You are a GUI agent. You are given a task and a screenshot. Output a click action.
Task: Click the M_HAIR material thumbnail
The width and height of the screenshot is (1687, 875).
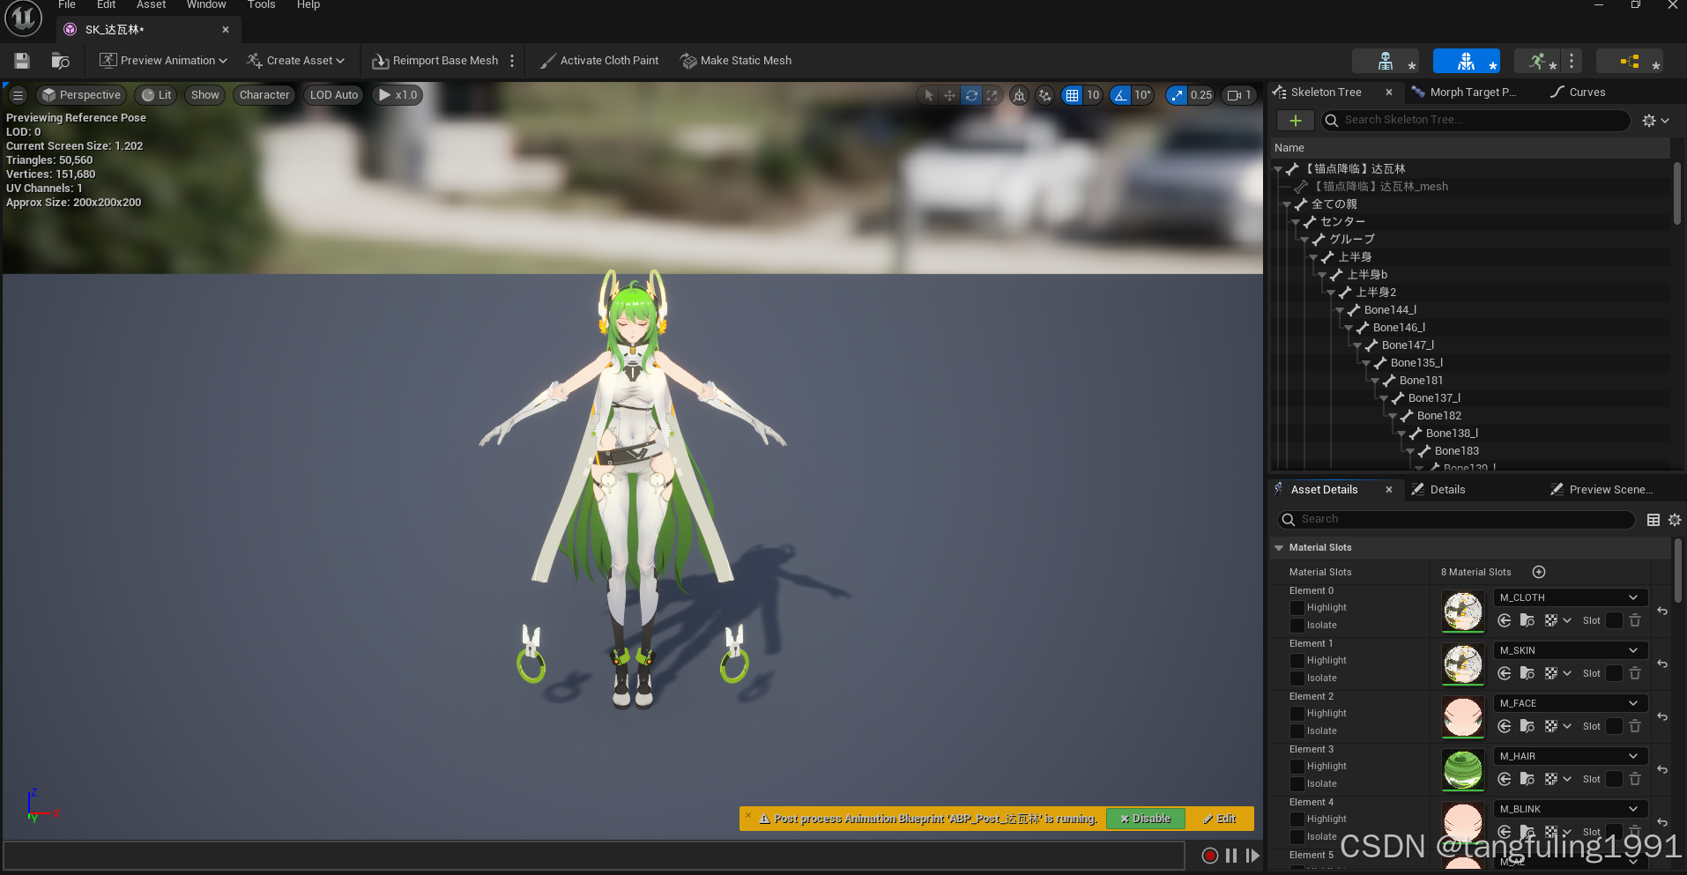pyautogui.click(x=1463, y=769)
